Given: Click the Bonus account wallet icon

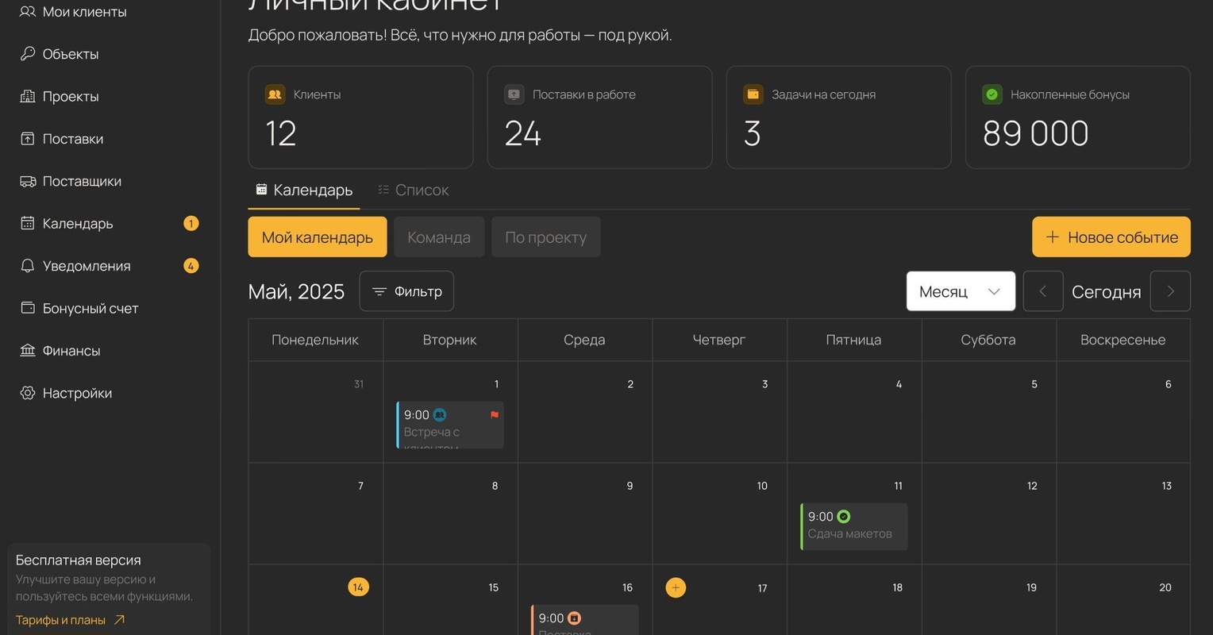Looking at the screenshot, I should [28, 308].
